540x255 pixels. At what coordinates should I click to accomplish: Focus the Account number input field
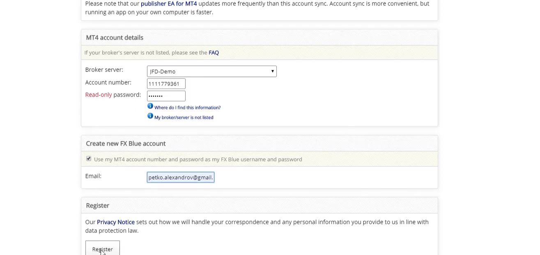(x=166, y=84)
